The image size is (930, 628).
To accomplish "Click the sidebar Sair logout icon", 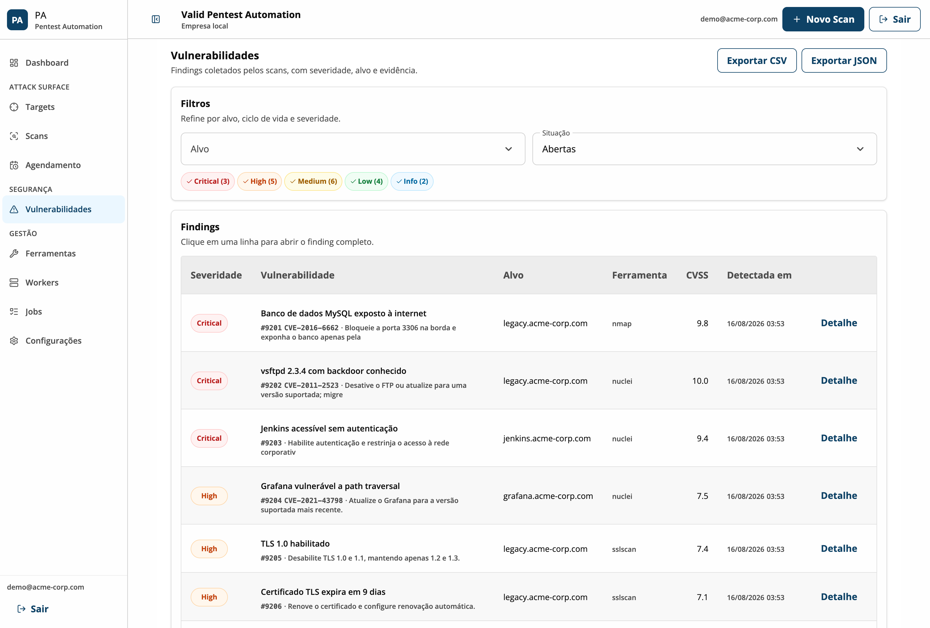I will 22,609.
